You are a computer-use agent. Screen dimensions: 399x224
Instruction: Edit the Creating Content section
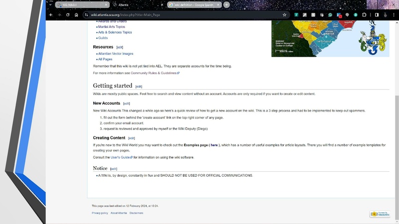131,138
